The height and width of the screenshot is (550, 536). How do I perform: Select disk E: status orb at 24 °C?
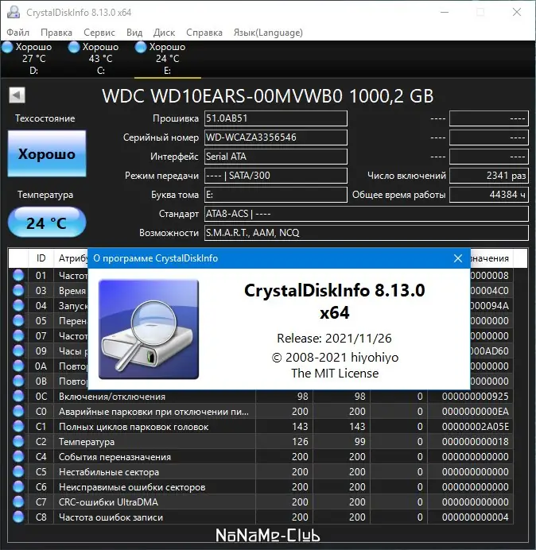point(141,47)
